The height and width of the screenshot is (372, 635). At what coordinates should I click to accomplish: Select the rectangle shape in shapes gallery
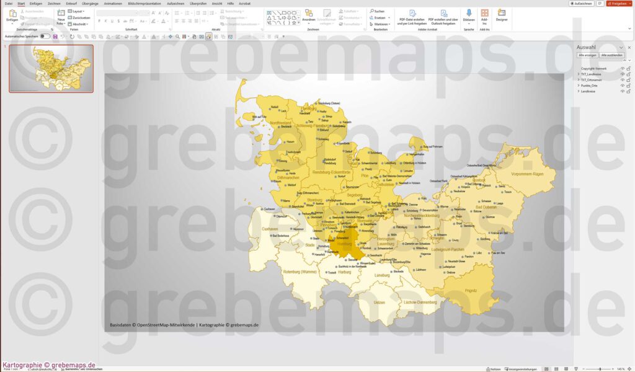[x=284, y=12]
